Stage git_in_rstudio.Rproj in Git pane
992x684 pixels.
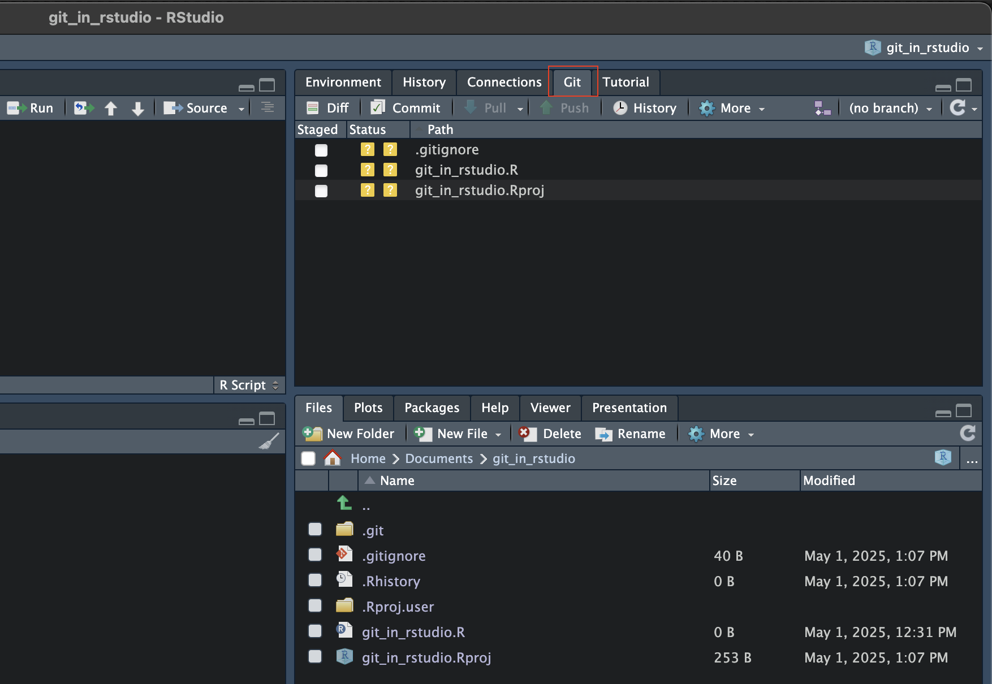[x=321, y=191]
